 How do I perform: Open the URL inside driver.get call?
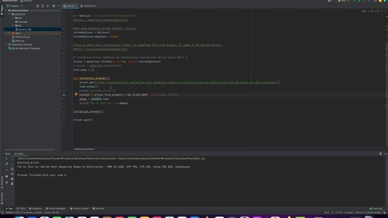pyautogui.click(x=187, y=82)
